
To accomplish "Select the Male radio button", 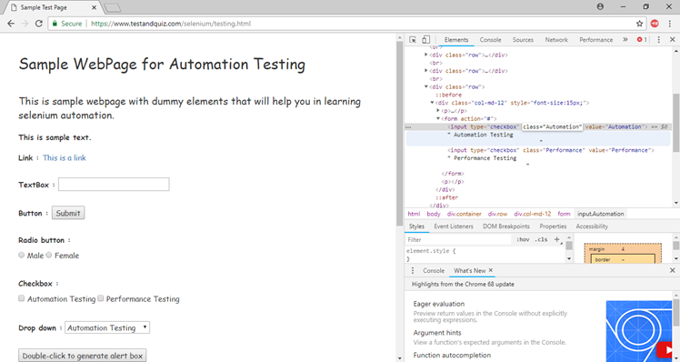I will [x=21, y=255].
